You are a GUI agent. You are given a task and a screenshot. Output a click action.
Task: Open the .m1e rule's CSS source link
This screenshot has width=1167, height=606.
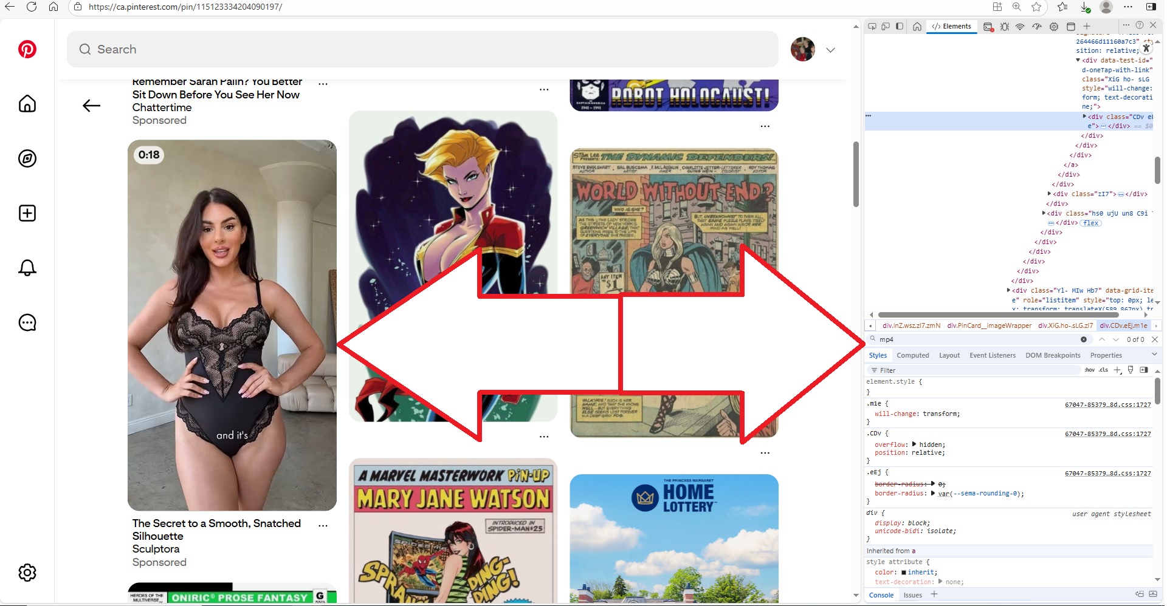pyautogui.click(x=1108, y=404)
